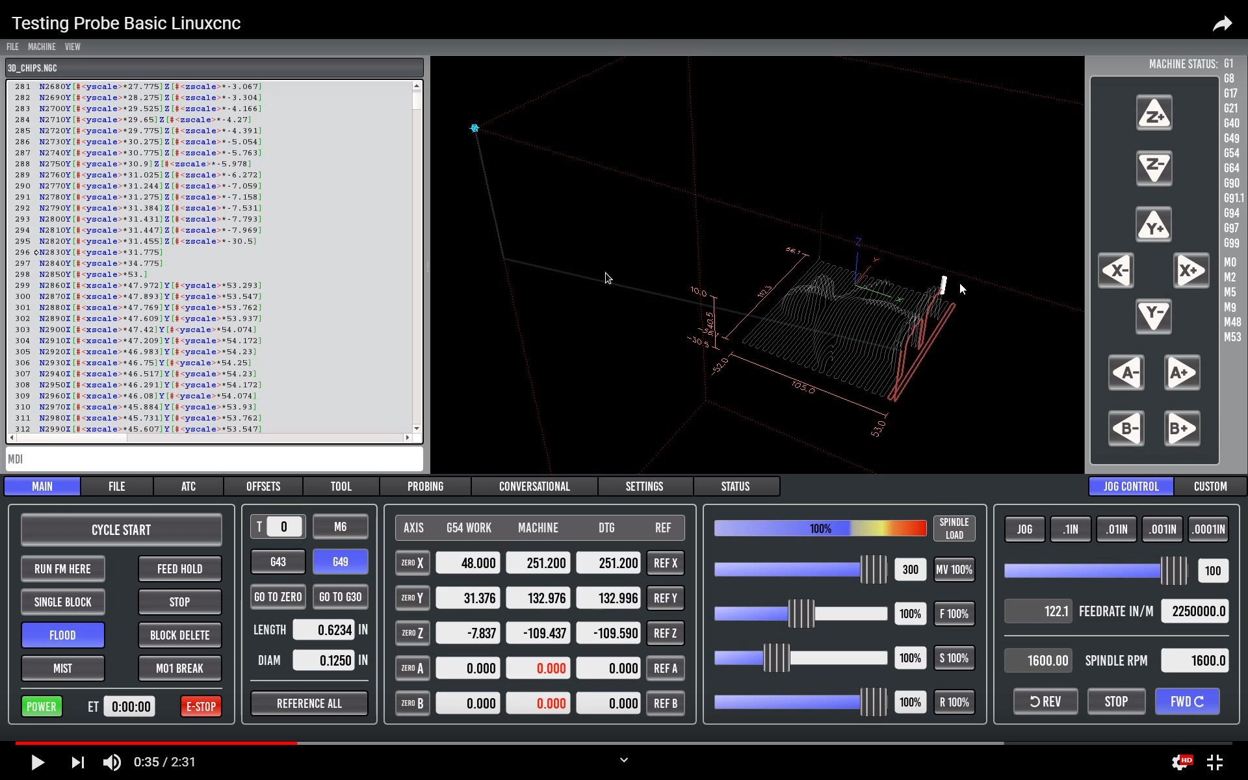Jog right with the X+ arrow
The height and width of the screenshot is (780, 1248).
click(x=1191, y=270)
